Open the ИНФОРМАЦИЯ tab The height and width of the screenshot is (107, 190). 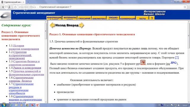tap(54, 18)
